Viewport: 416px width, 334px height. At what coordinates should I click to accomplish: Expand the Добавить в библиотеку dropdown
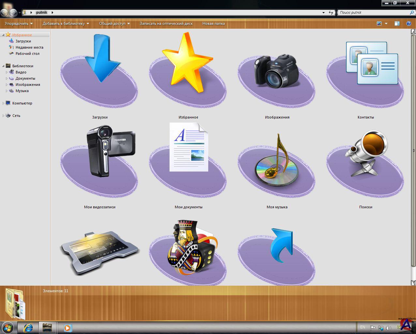click(x=66, y=24)
